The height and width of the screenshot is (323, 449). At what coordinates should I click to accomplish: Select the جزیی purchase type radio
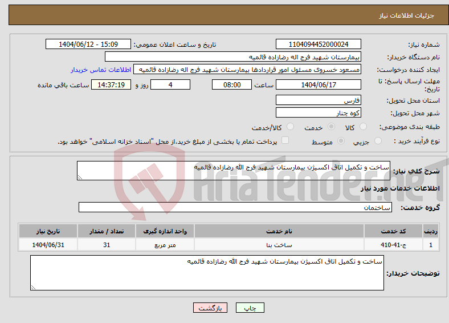tap(378, 140)
